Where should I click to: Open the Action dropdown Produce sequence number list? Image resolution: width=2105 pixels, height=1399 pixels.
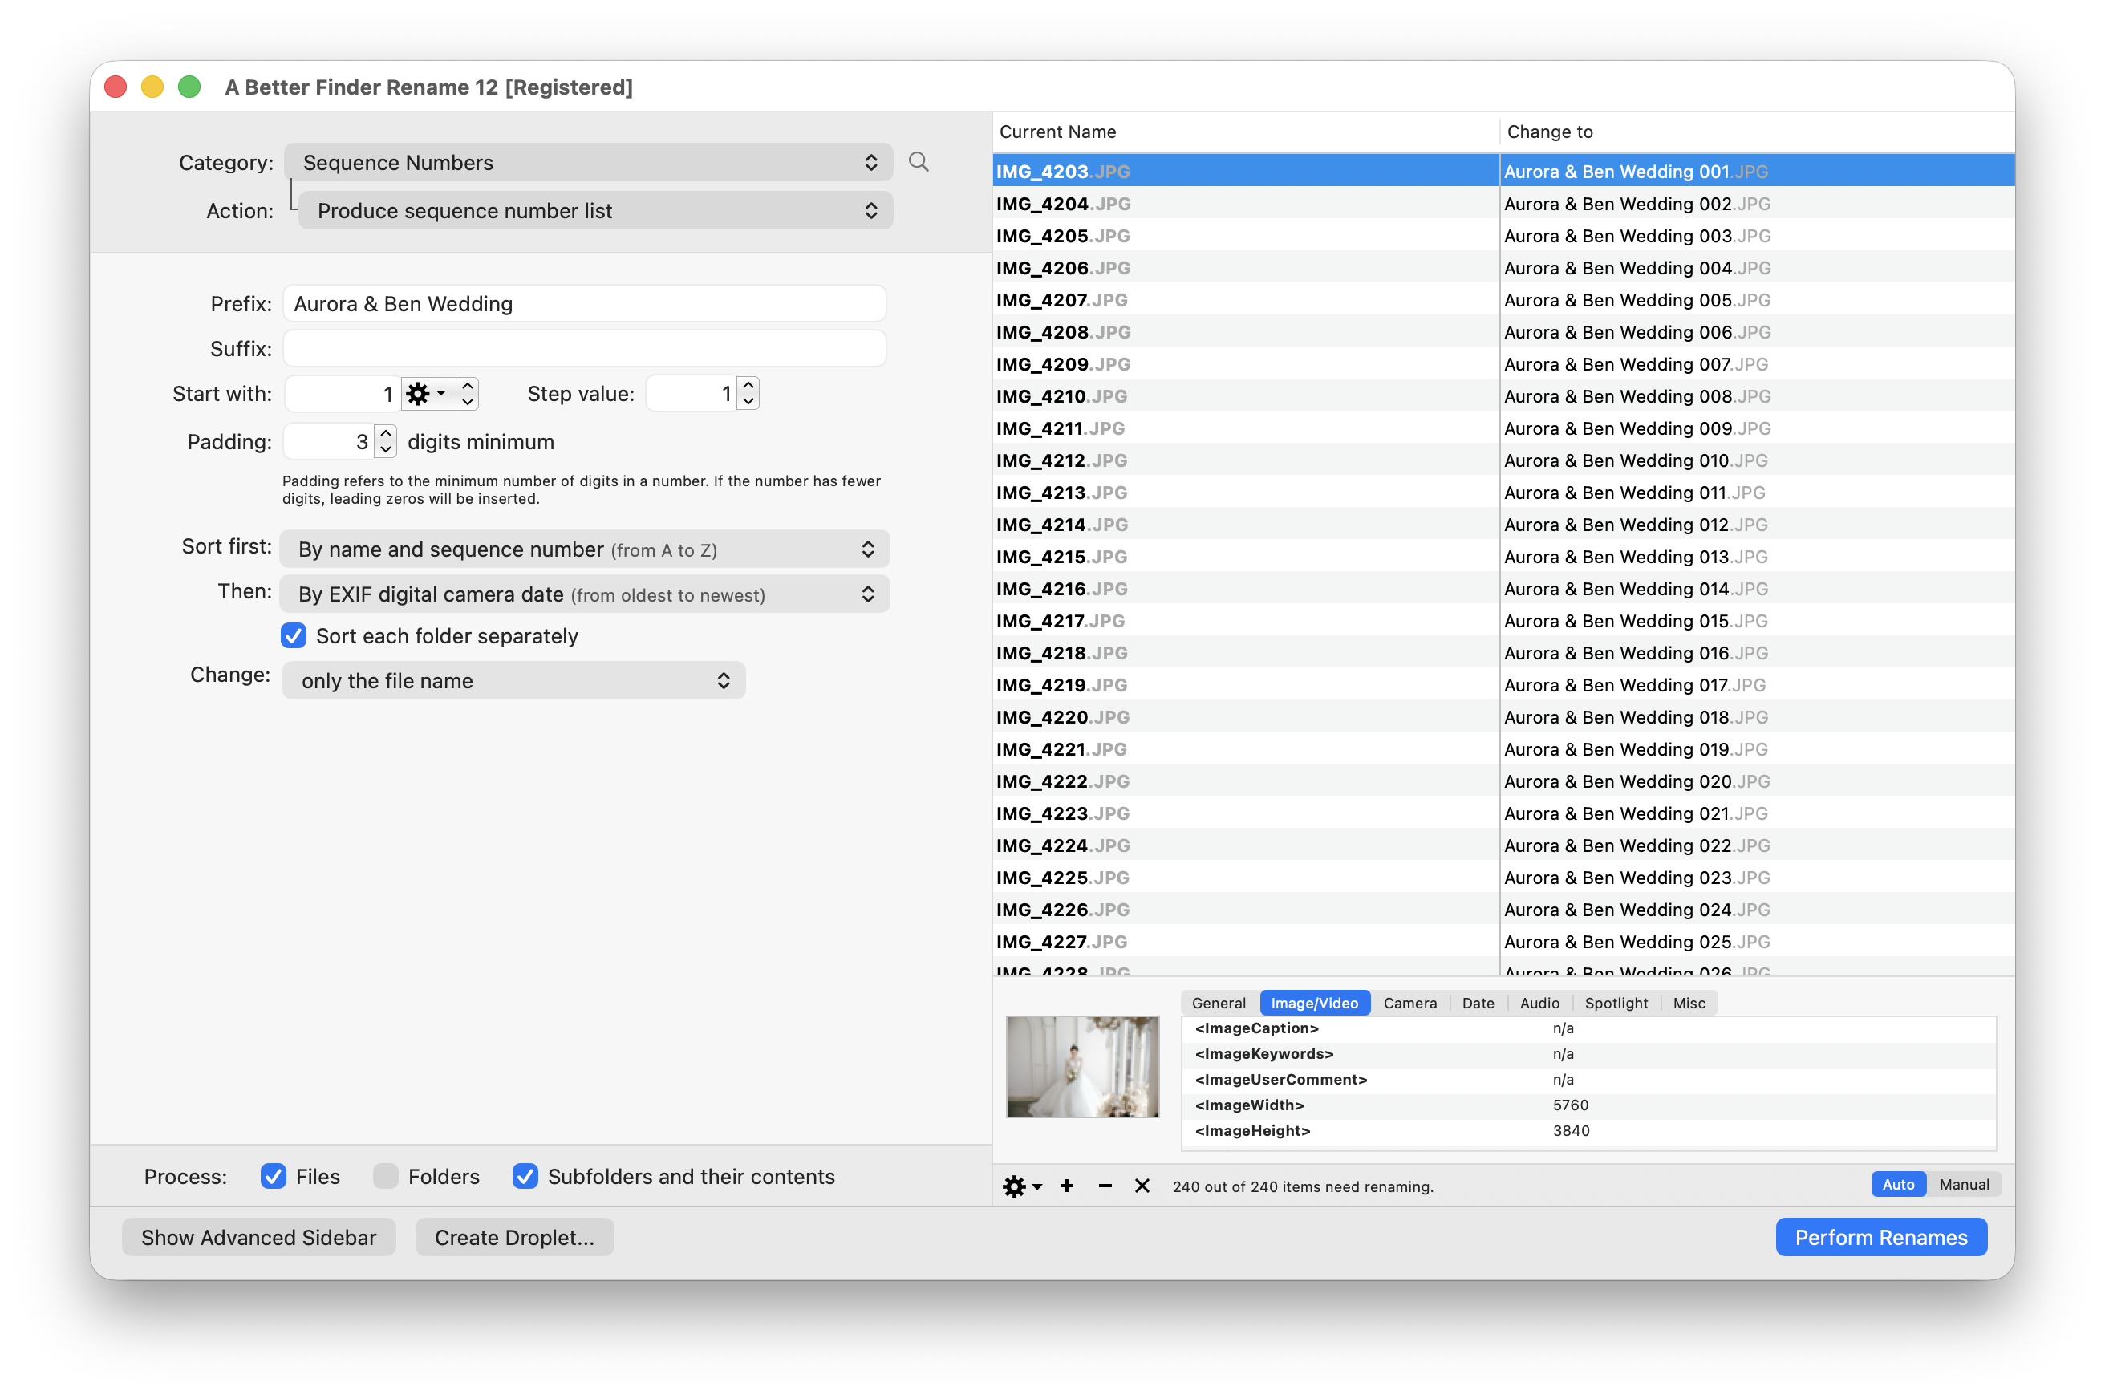(x=595, y=210)
